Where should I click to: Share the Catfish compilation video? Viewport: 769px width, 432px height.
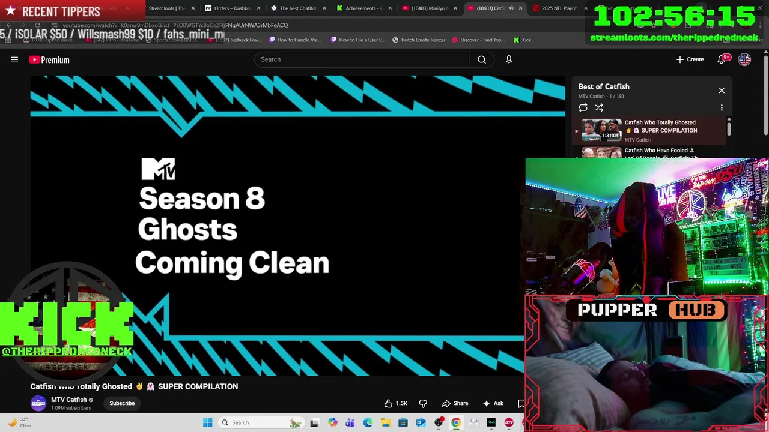(455, 403)
